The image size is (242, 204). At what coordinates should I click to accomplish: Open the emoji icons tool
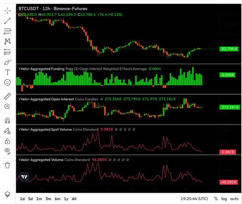click(8, 83)
